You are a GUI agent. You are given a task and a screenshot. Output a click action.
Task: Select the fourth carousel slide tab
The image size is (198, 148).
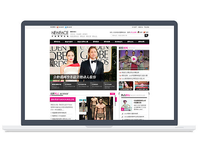coord(97,86)
